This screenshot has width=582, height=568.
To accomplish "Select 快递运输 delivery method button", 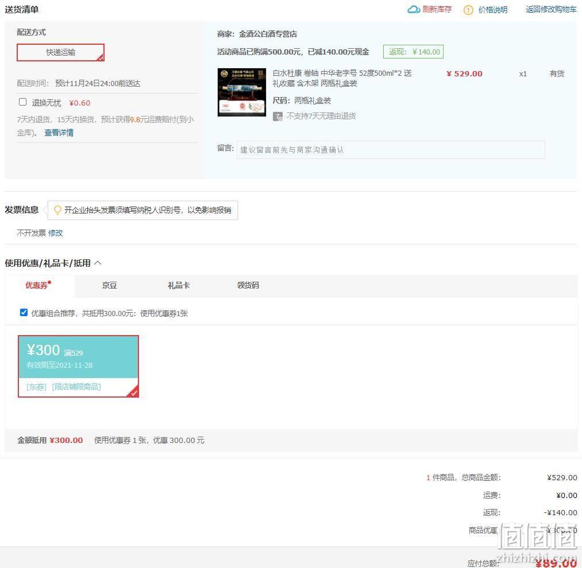I will (60, 52).
